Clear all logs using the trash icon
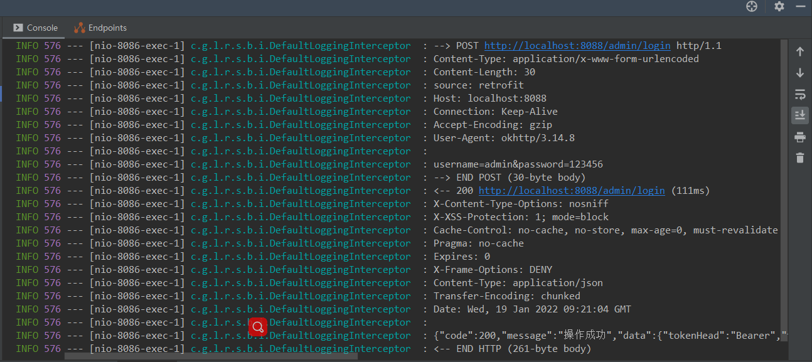This screenshot has height=362, width=812. (x=800, y=157)
